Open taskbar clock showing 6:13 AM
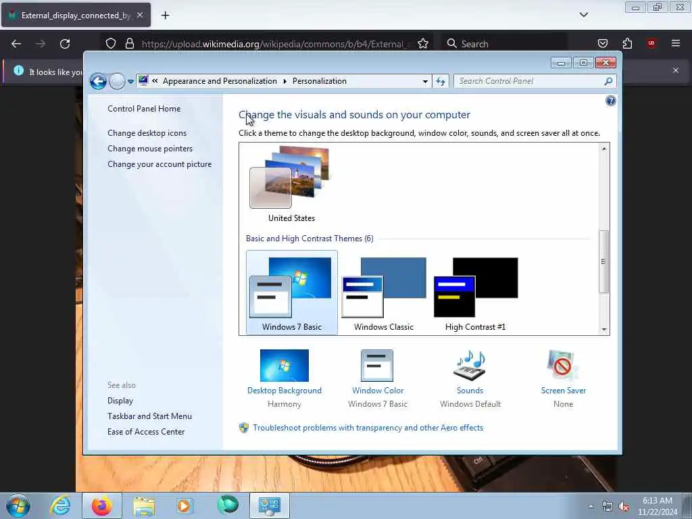Screen dimensions: 692x519 [657, 506]
